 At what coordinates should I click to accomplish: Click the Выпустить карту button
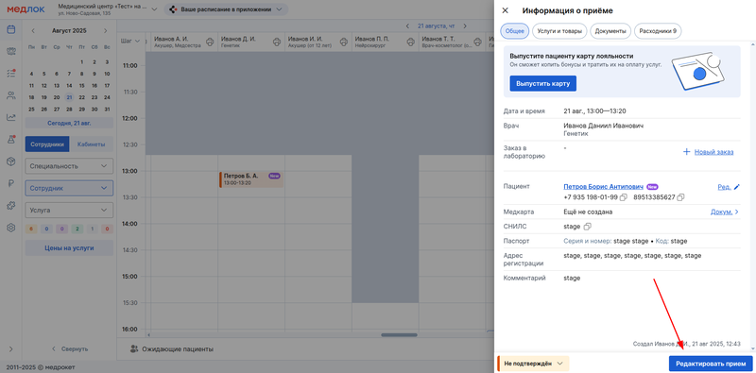click(x=542, y=83)
